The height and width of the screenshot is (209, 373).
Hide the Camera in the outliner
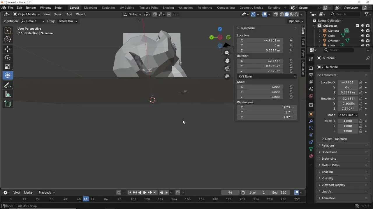pyautogui.click(x=363, y=30)
